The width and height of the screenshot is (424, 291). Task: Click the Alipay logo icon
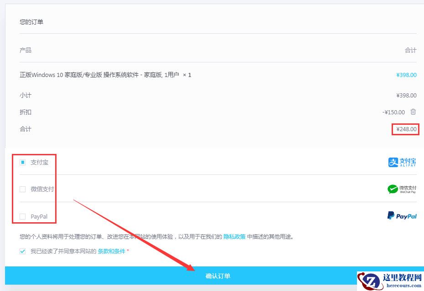(403, 162)
